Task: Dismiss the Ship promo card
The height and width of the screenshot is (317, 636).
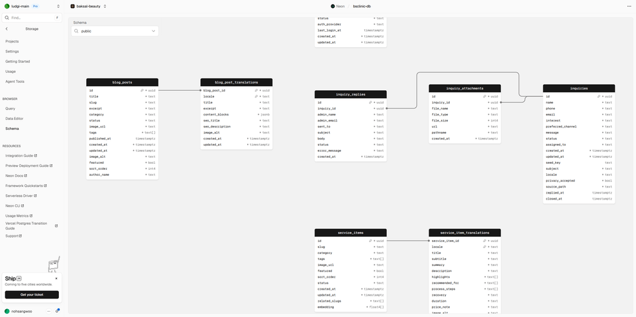Action: pos(56,279)
